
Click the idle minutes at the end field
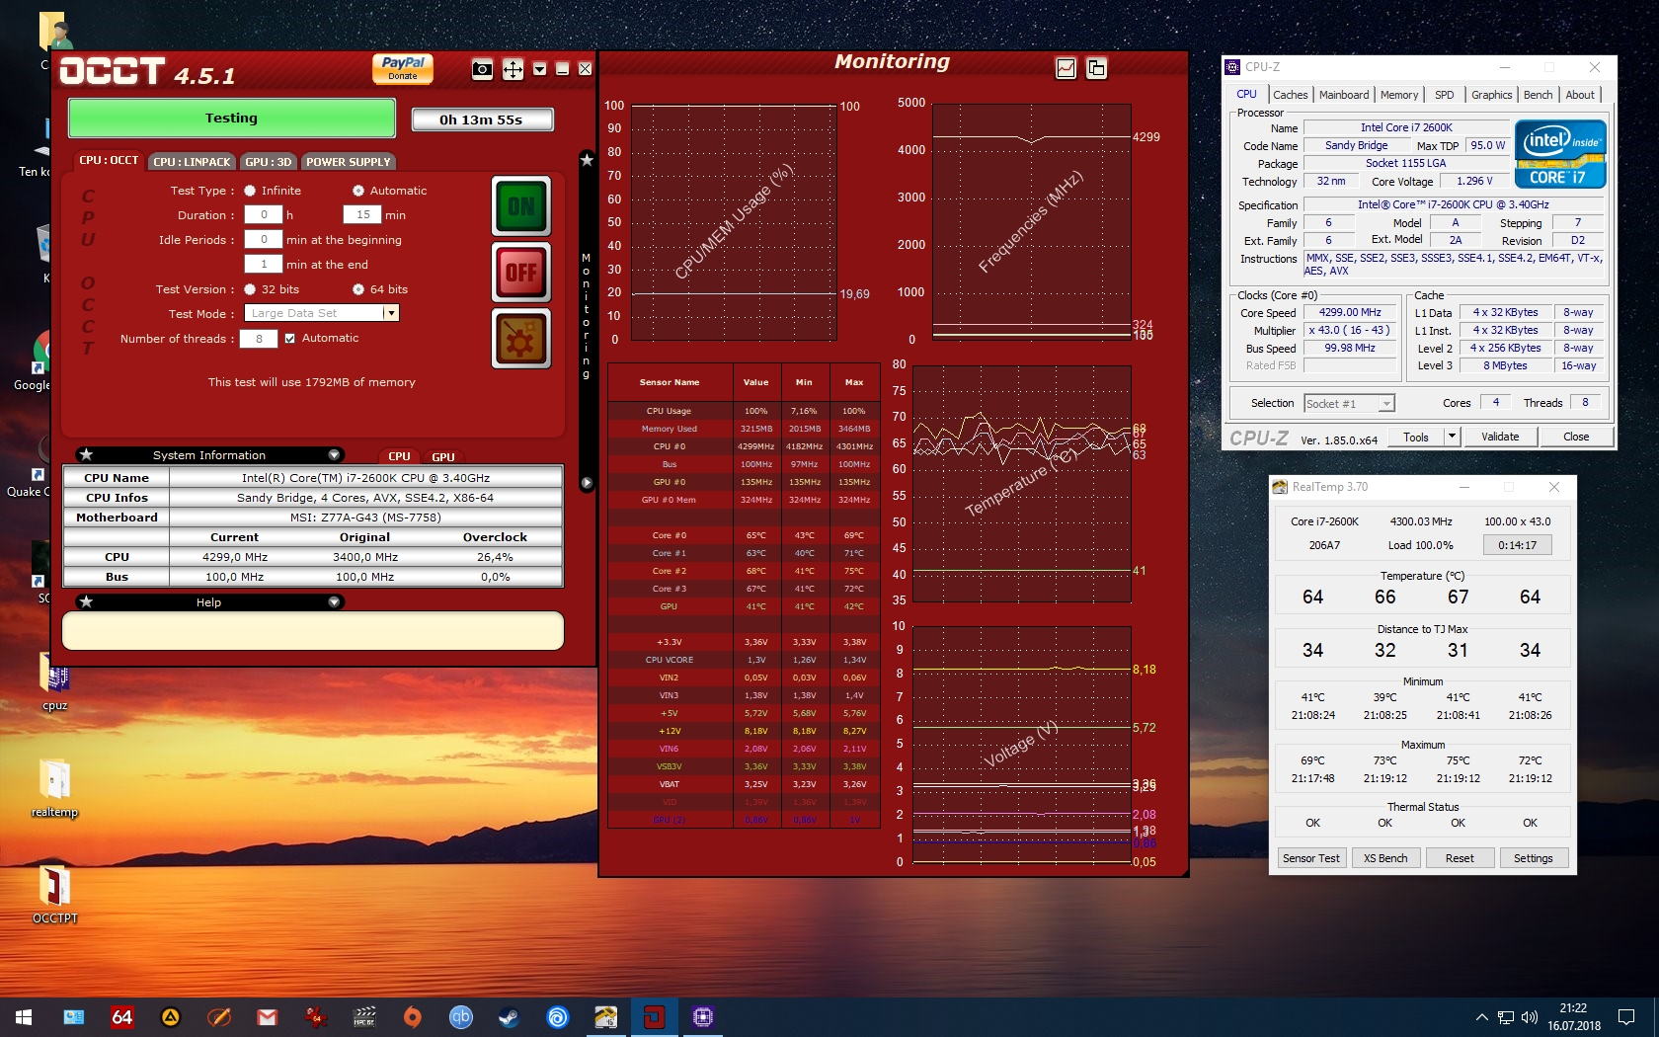click(264, 264)
